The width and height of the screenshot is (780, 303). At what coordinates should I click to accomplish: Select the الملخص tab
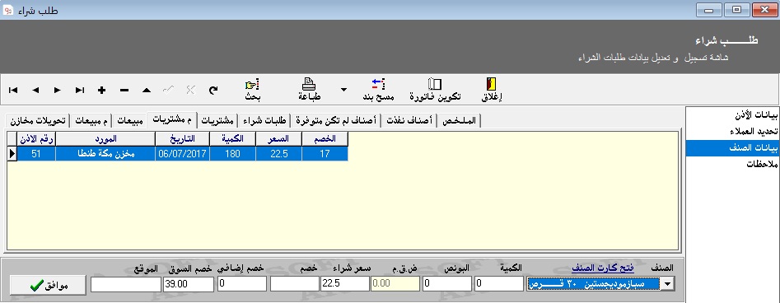point(459,121)
